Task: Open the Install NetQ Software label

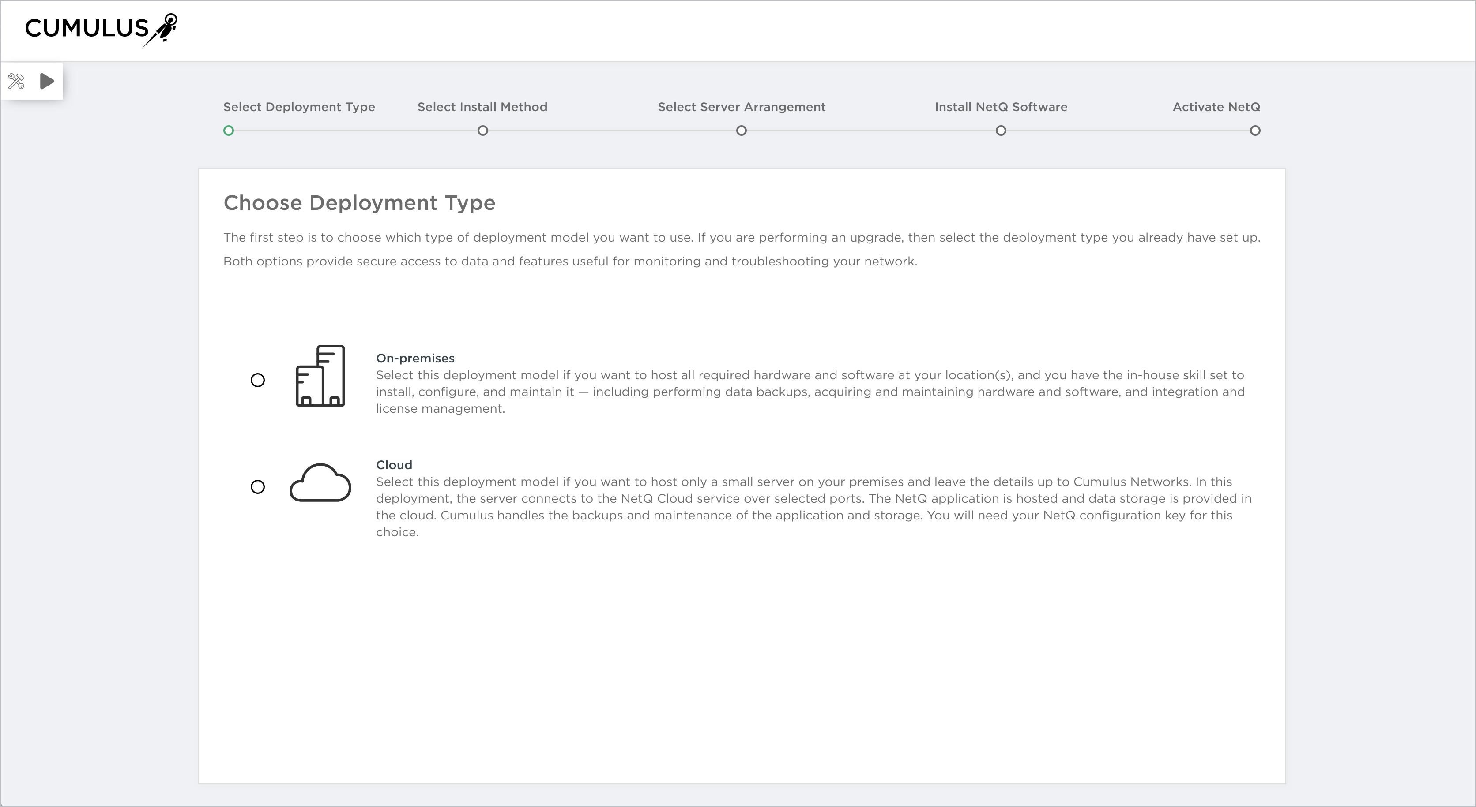Action: pos(1001,107)
